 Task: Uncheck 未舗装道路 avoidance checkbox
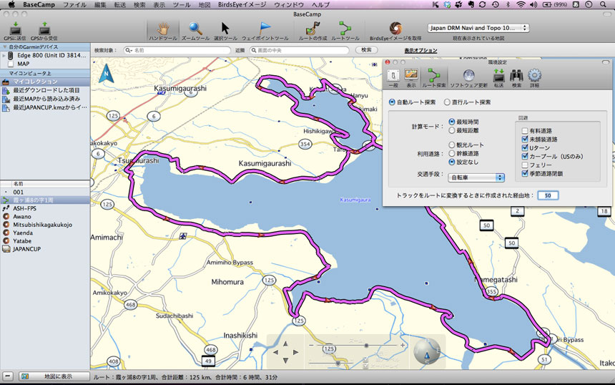(x=525, y=140)
